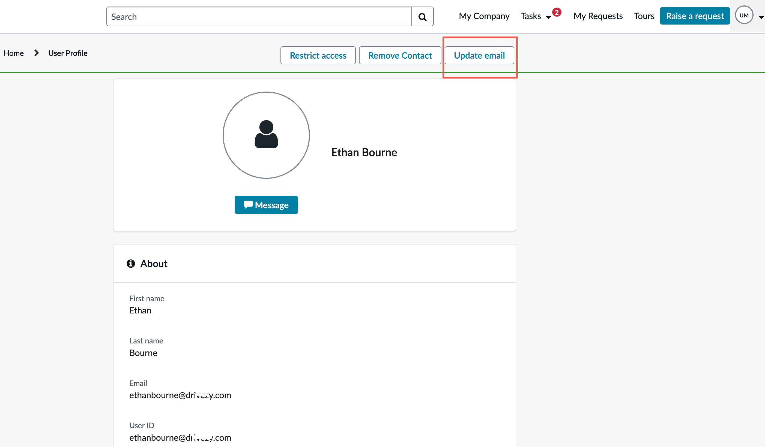Go to My Requests
765x447 pixels.
pos(598,16)
